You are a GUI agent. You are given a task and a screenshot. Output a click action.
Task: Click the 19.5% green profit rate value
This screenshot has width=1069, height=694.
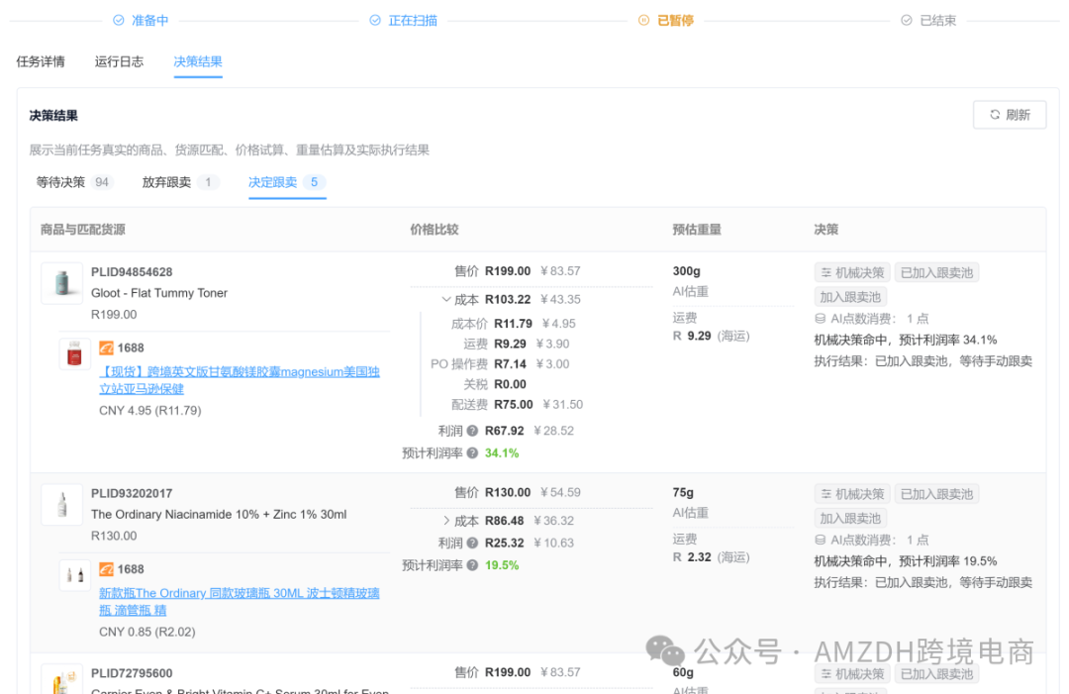502,566
